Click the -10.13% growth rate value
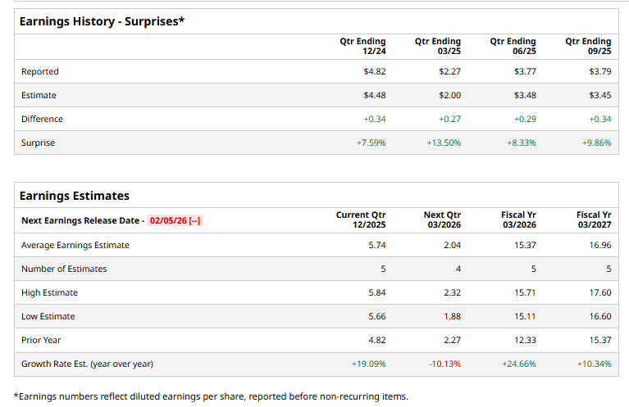The image size is (629, 407). 445,364
